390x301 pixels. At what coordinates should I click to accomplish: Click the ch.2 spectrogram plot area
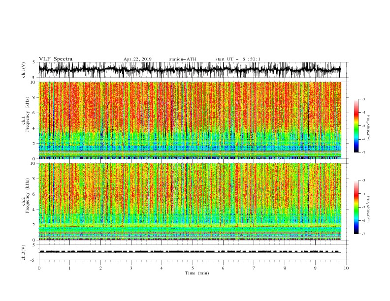(x=190, y=202)
